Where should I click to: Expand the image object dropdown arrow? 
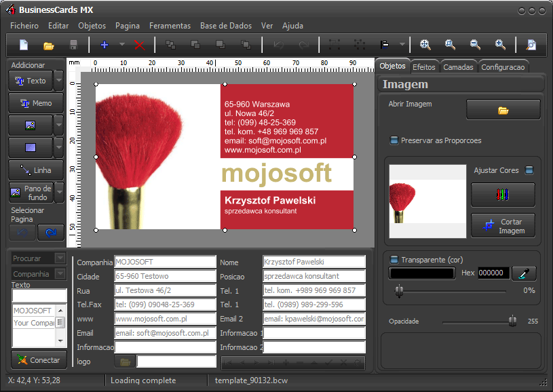[x=59, y=125]
